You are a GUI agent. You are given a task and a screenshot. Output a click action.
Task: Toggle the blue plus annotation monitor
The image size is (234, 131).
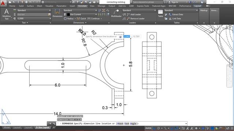click(x=203, y=128)
